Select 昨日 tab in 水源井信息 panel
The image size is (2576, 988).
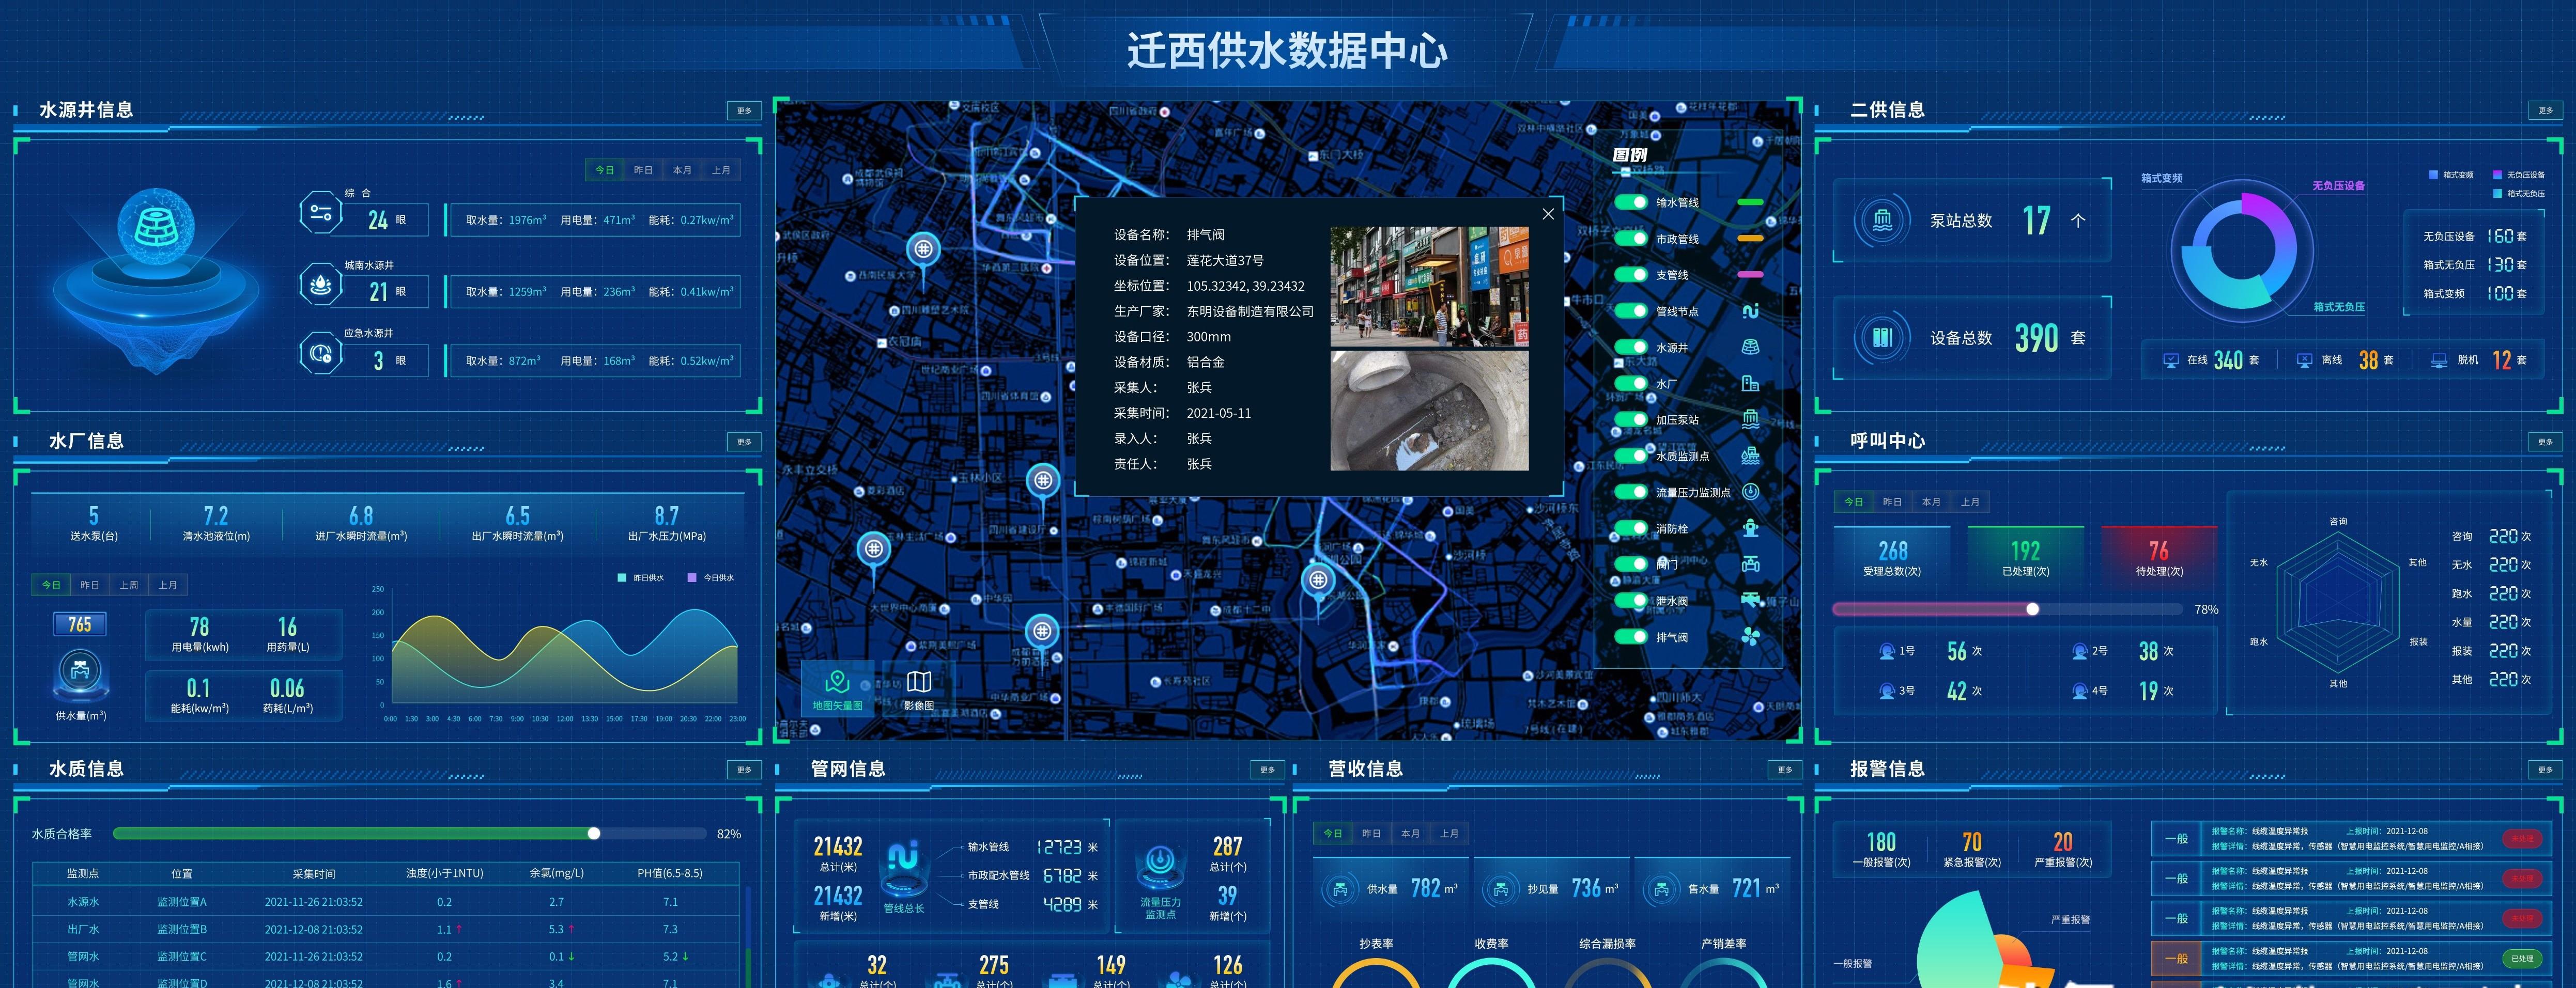[x=643, y=170]
